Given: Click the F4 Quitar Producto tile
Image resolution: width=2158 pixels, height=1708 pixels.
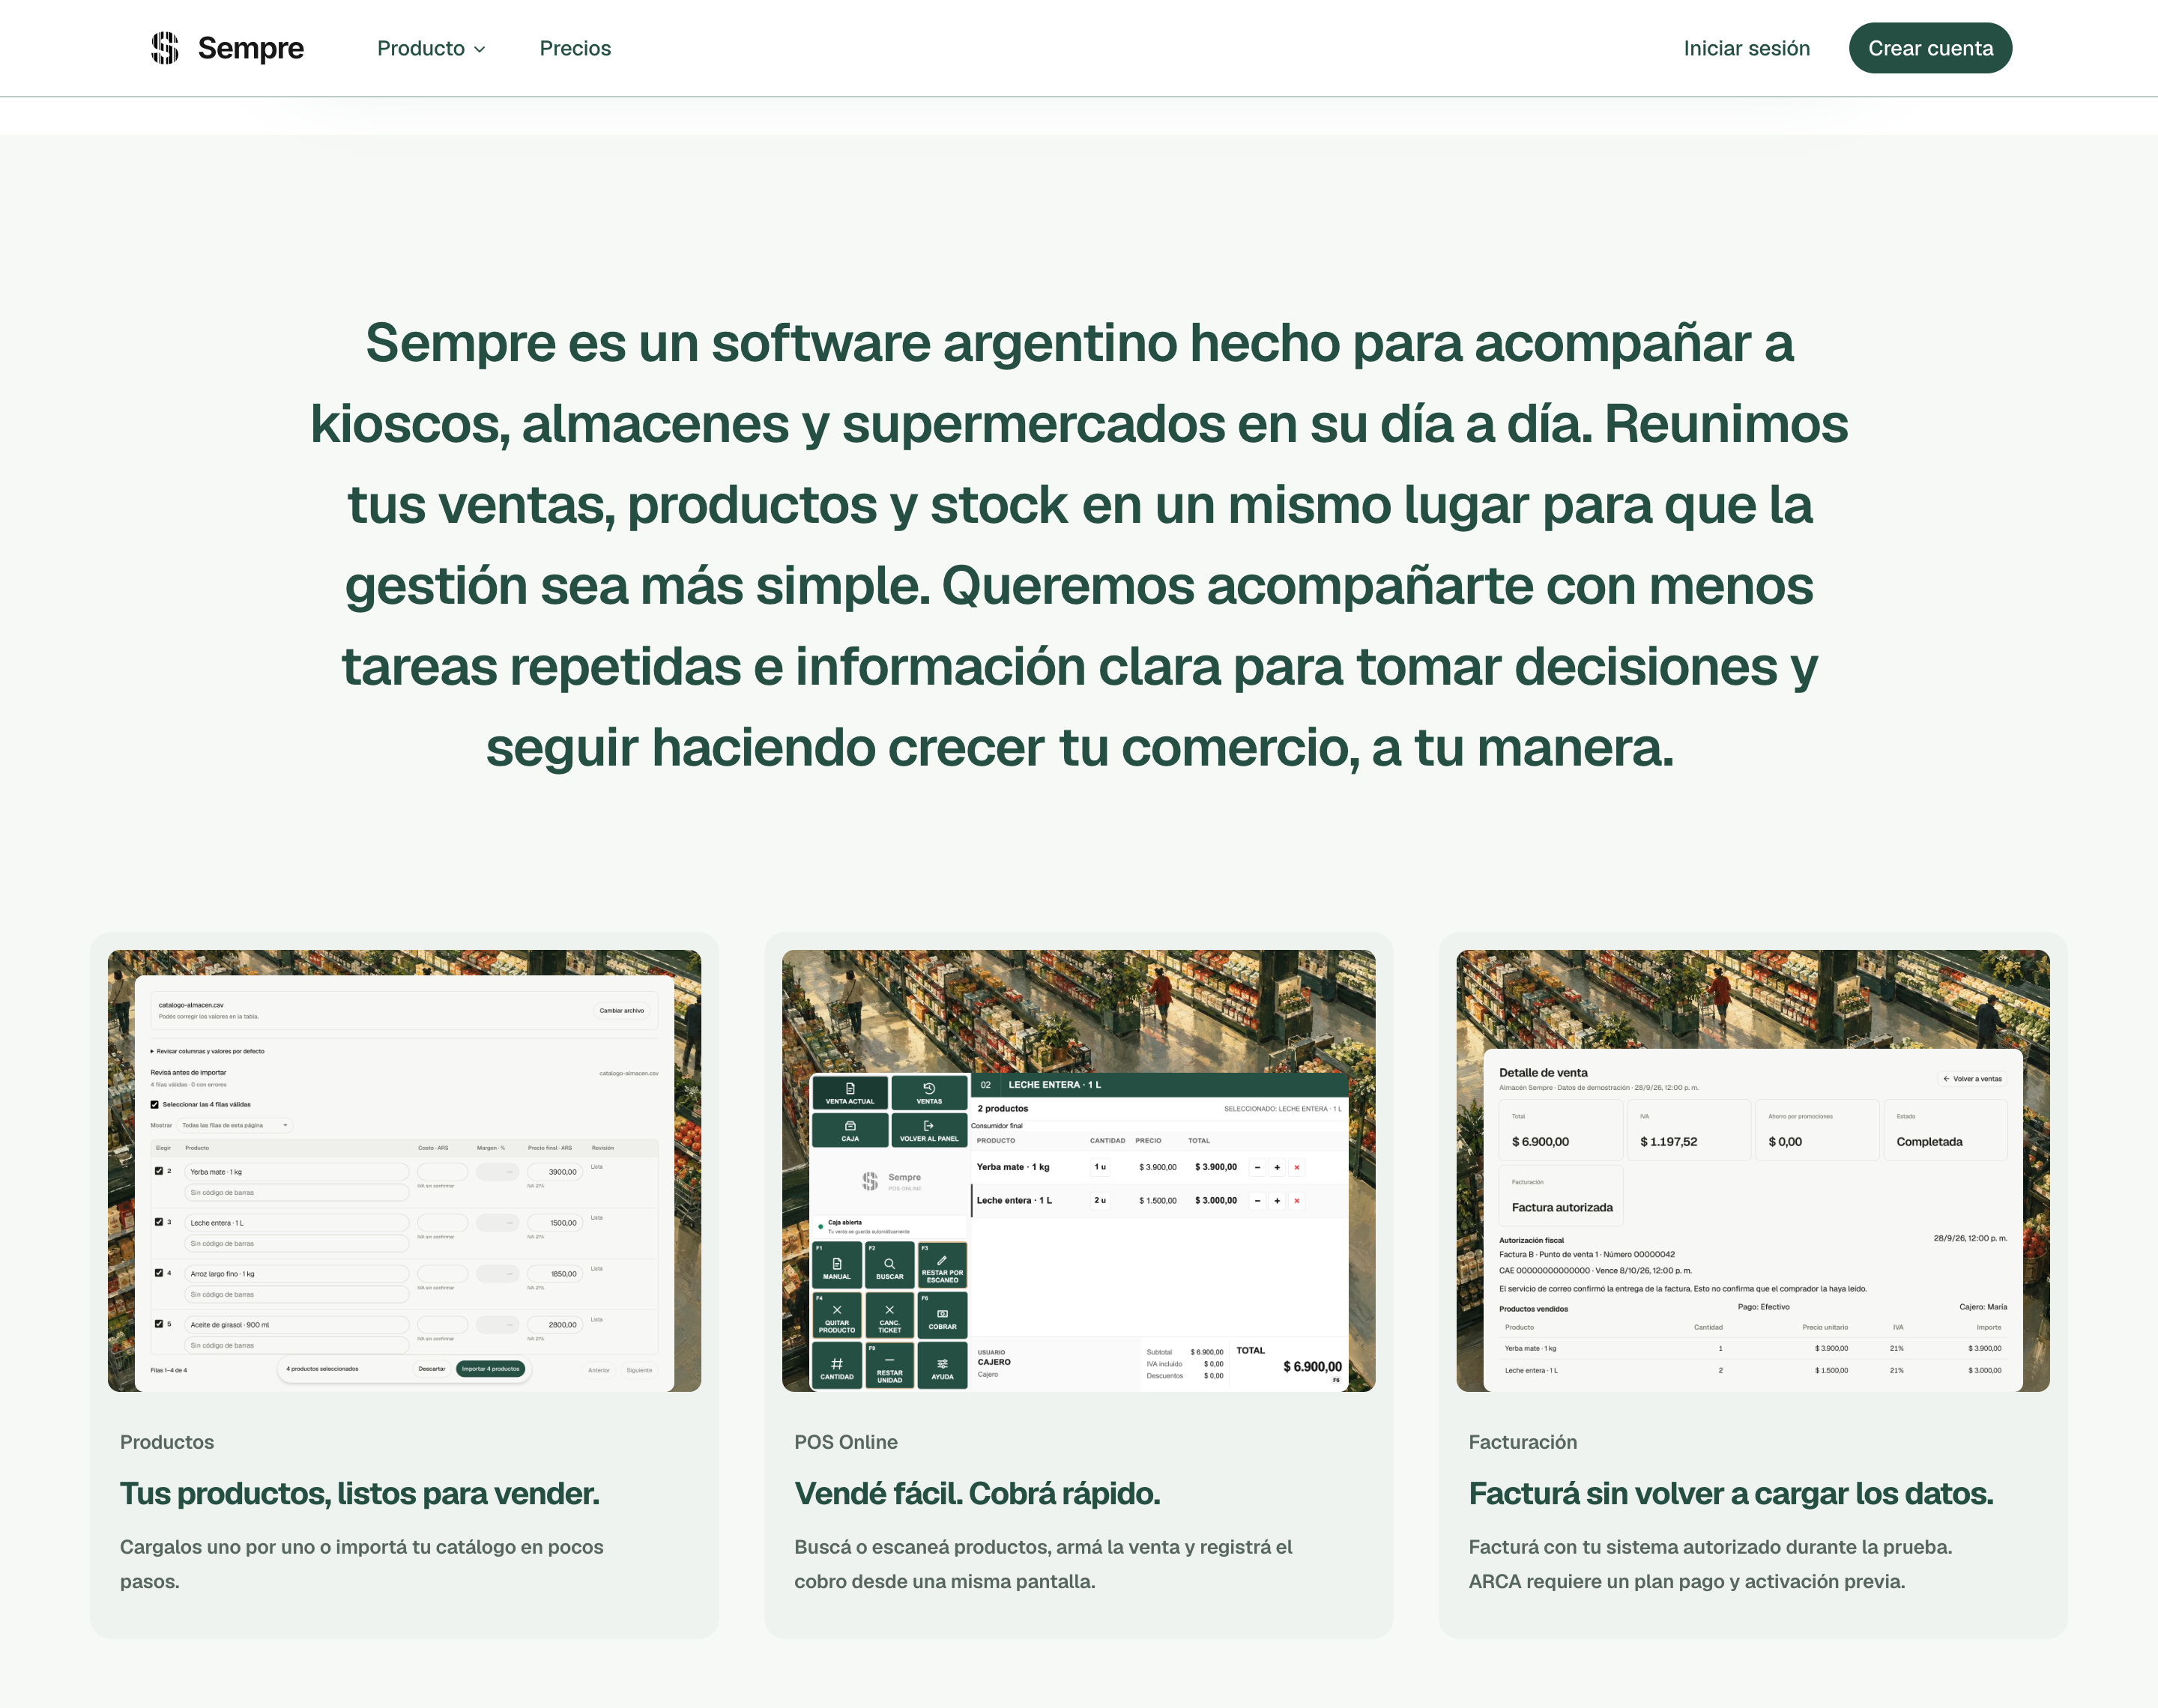Looking at the screenshot, I should point(837,1316).
